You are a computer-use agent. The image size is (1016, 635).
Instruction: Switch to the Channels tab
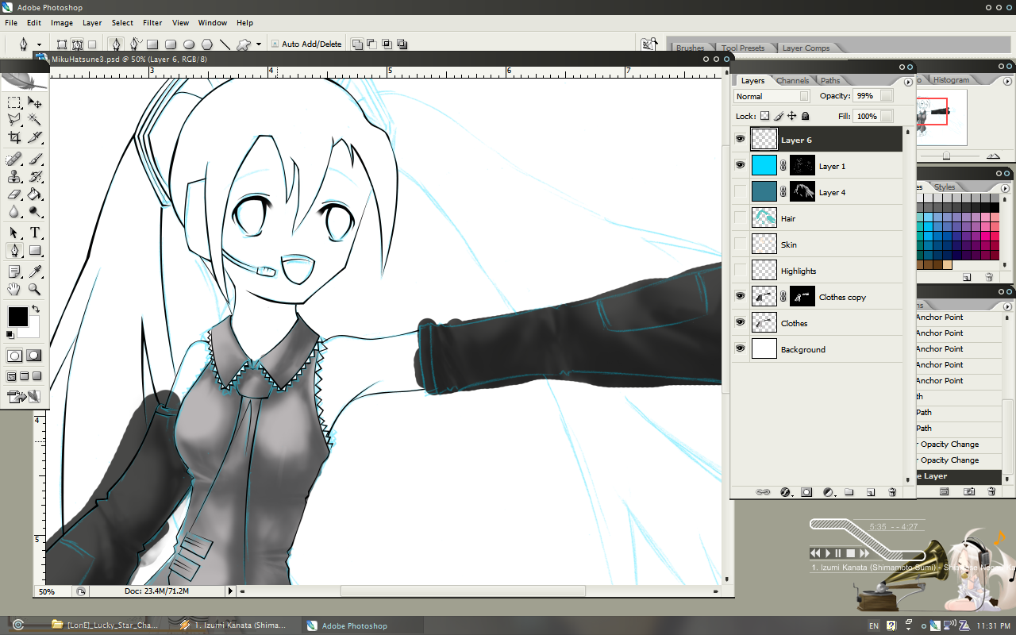pos(792,81)
